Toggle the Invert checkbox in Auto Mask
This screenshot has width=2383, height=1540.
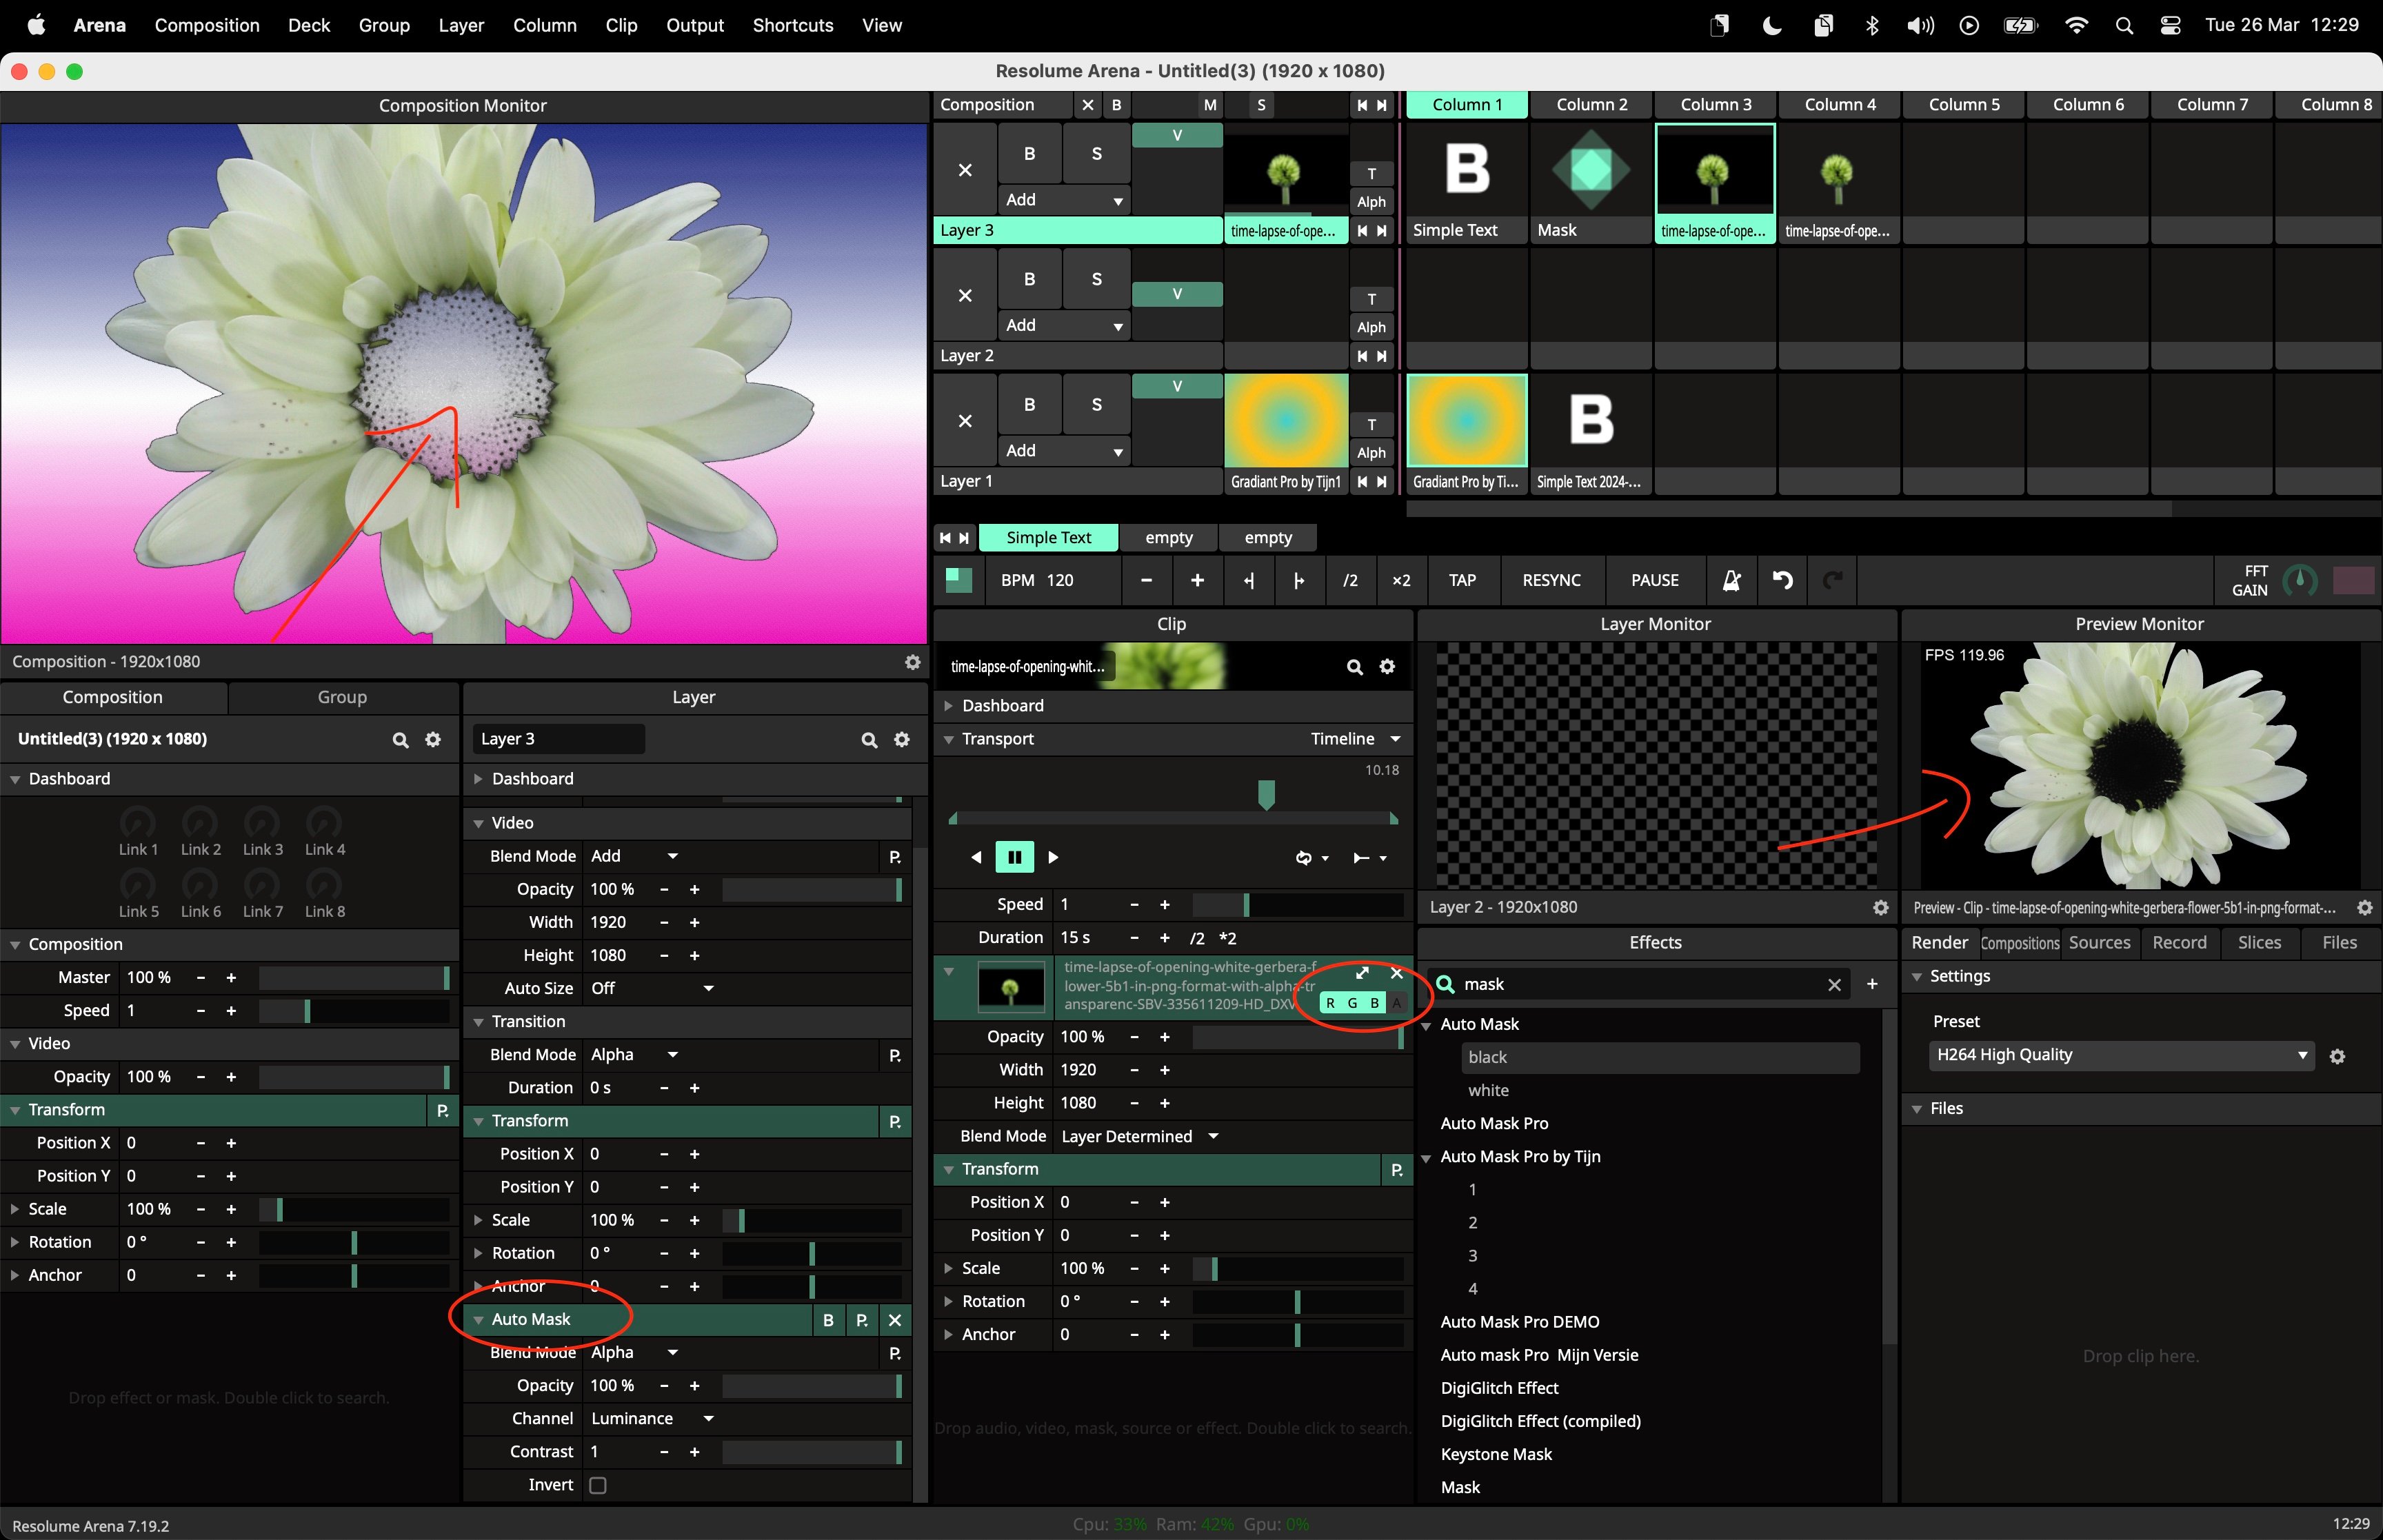pyautogui.click(x=598, y=1485)
